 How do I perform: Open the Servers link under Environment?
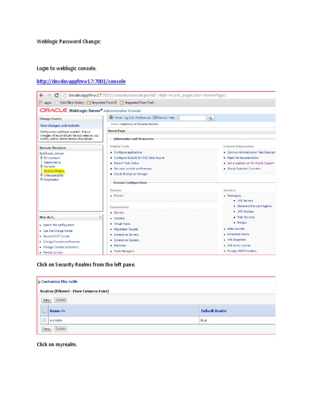click(x=119, y=212)
